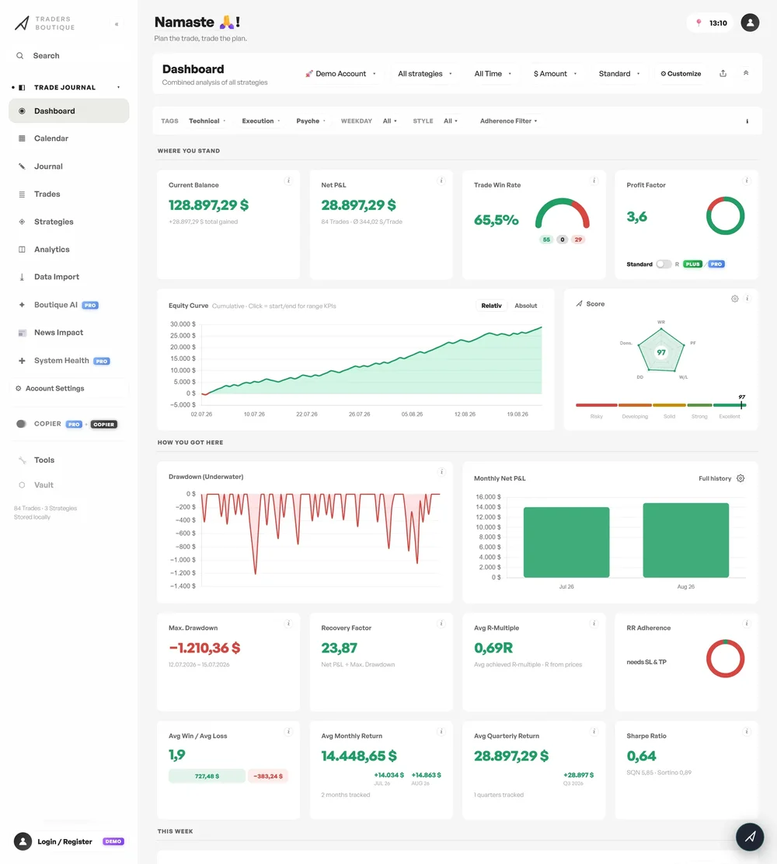Open the $ Amount unit dropdown
This screenshot has height=864, width=777.
pyautogui.click(x=555, y=74)
